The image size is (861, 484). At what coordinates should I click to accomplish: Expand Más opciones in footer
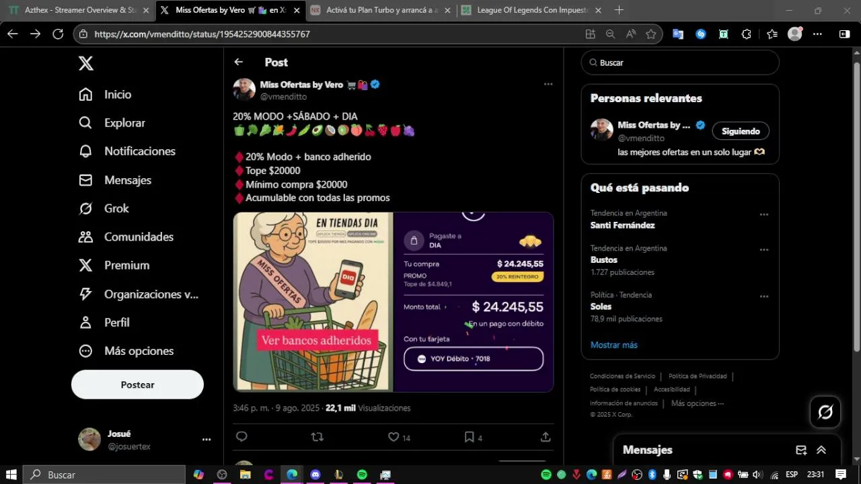click(x=698, y=403)
